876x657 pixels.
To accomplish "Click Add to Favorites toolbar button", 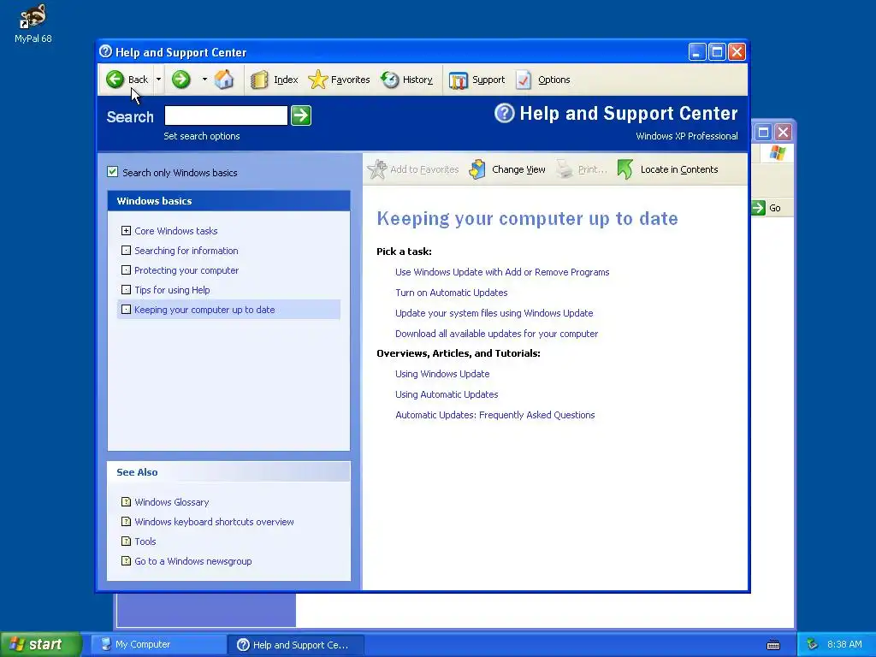I will (x=413, y=169).
